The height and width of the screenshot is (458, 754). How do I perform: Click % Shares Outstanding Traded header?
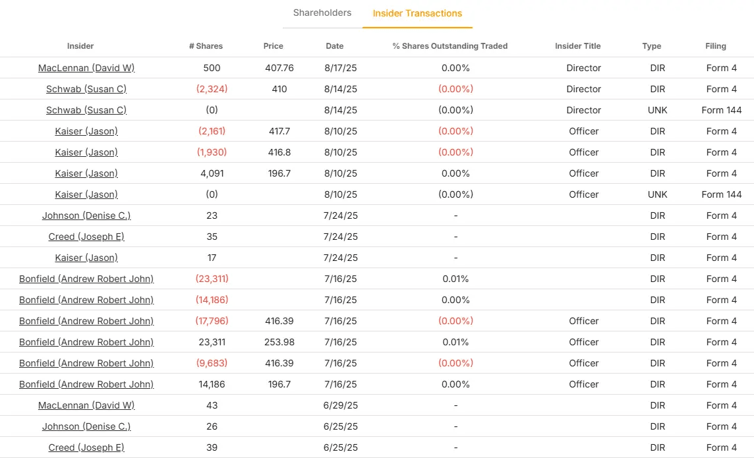[449, 46]
